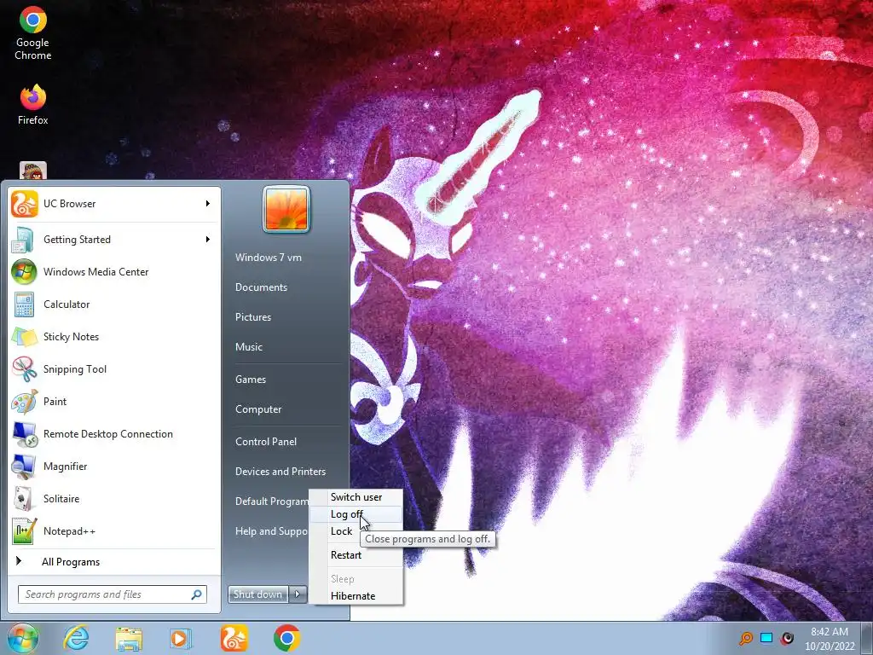Select Log off from power menu

click(x=356, y=514)
